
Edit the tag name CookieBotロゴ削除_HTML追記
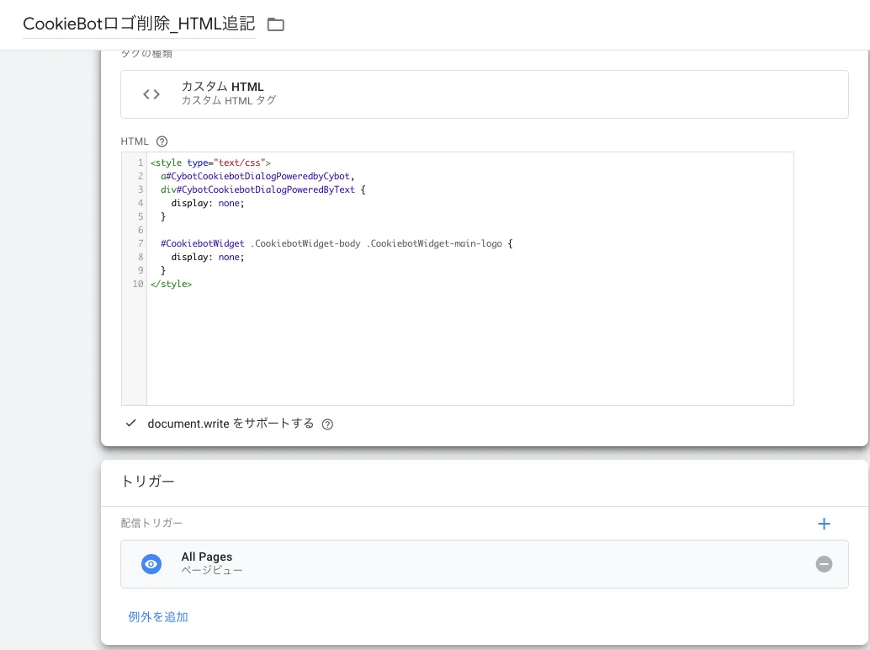coord(139,24)
